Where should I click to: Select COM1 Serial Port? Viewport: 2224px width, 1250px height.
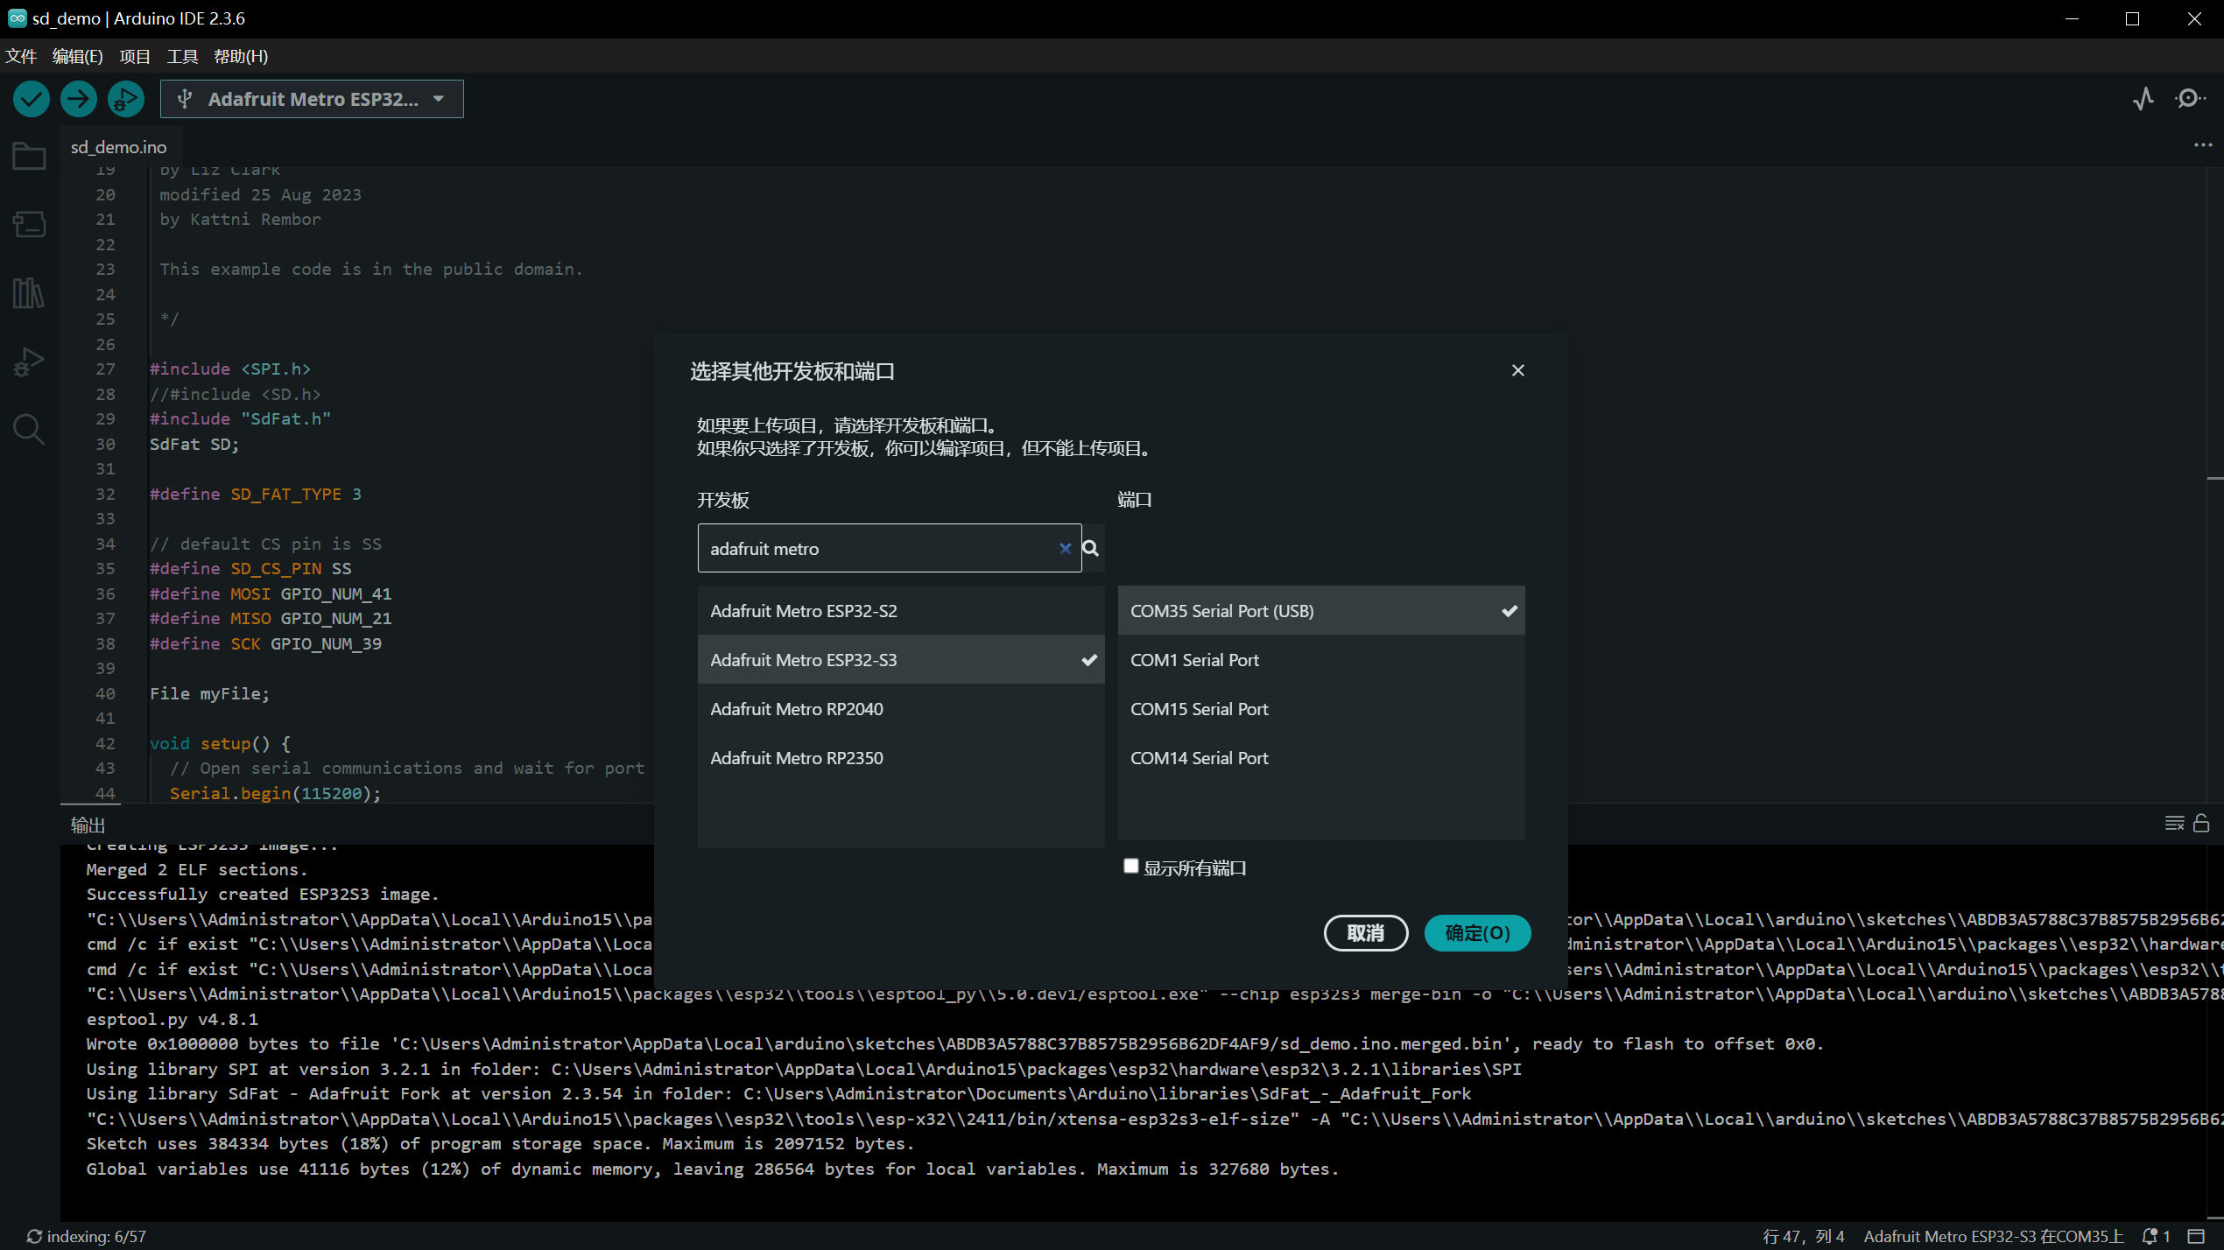[x=1321, y=660]
